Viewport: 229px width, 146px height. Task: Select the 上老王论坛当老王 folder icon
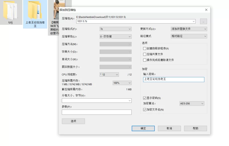pyautogui.click(x=35, y=10)
